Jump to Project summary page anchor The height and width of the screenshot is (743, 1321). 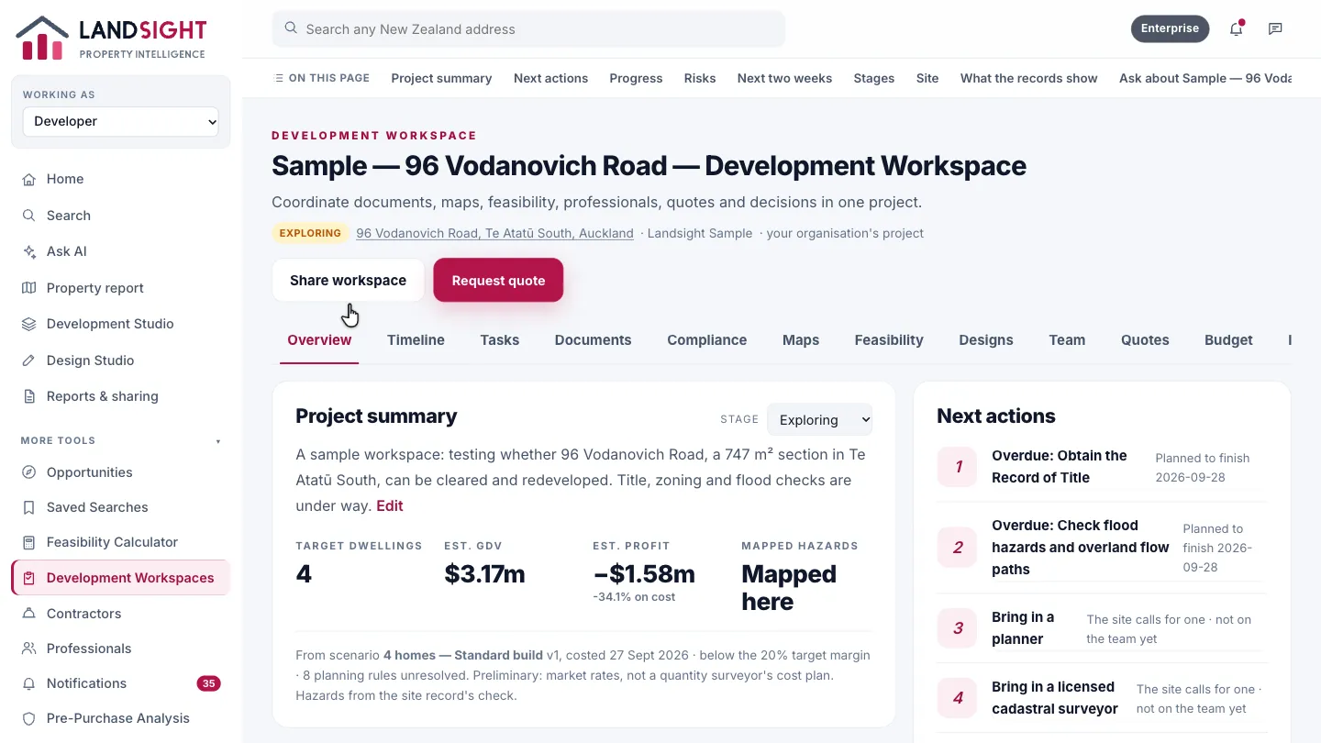tap(441, 78)
